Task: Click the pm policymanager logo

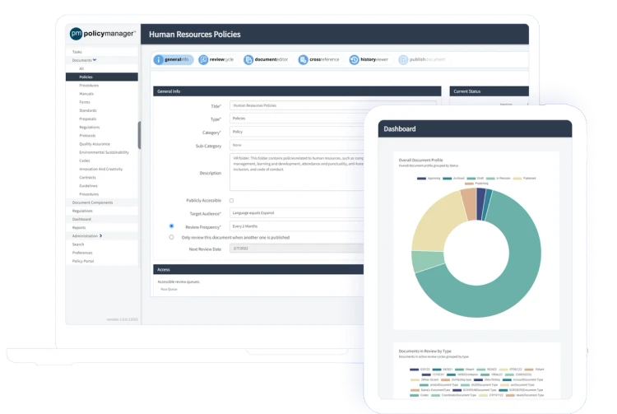Action: click(102, 34)
